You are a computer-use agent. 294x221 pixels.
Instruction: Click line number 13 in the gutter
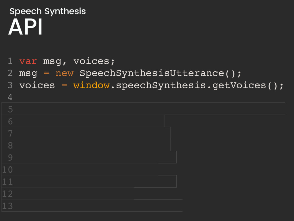(x=7, y=206)
